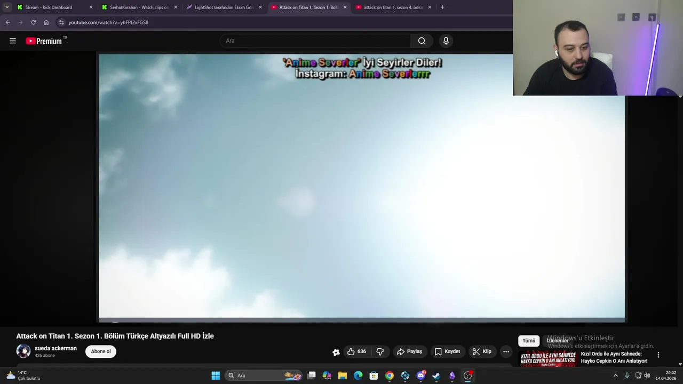
Task: Open more actions three-dot button
Action: coord(506,351)
